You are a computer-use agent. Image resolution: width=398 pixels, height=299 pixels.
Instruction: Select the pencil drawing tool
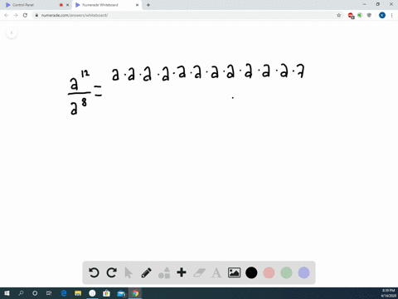(146, 272)
